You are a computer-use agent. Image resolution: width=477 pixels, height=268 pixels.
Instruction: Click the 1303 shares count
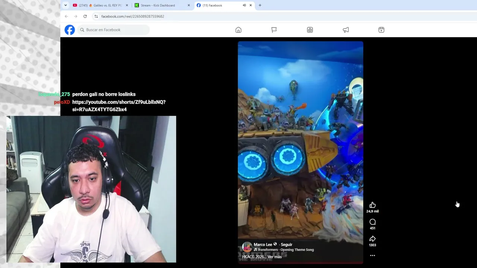(372, 245)
